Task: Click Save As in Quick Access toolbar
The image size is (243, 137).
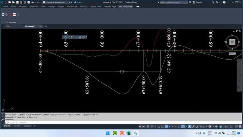Action: (21, 2)
